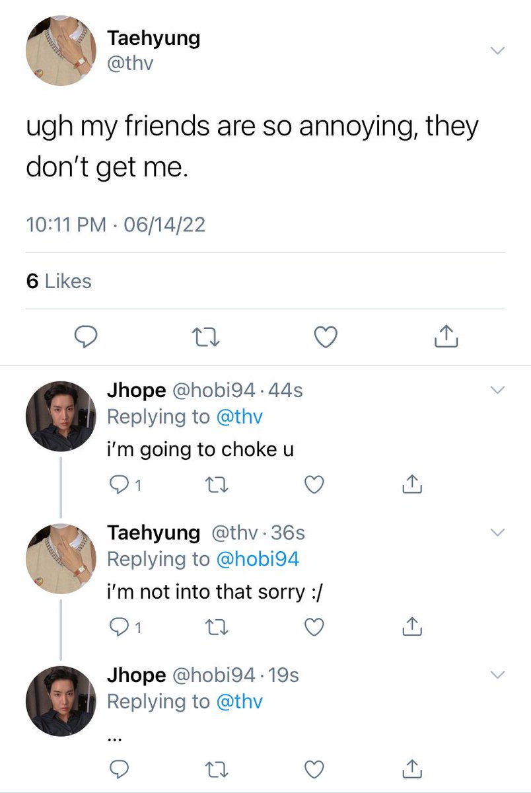Retweet Jhope's "i'm going to choke u" reply
Image resolution: width=531 pixels, height=793 pixels.
pos(217,485)
